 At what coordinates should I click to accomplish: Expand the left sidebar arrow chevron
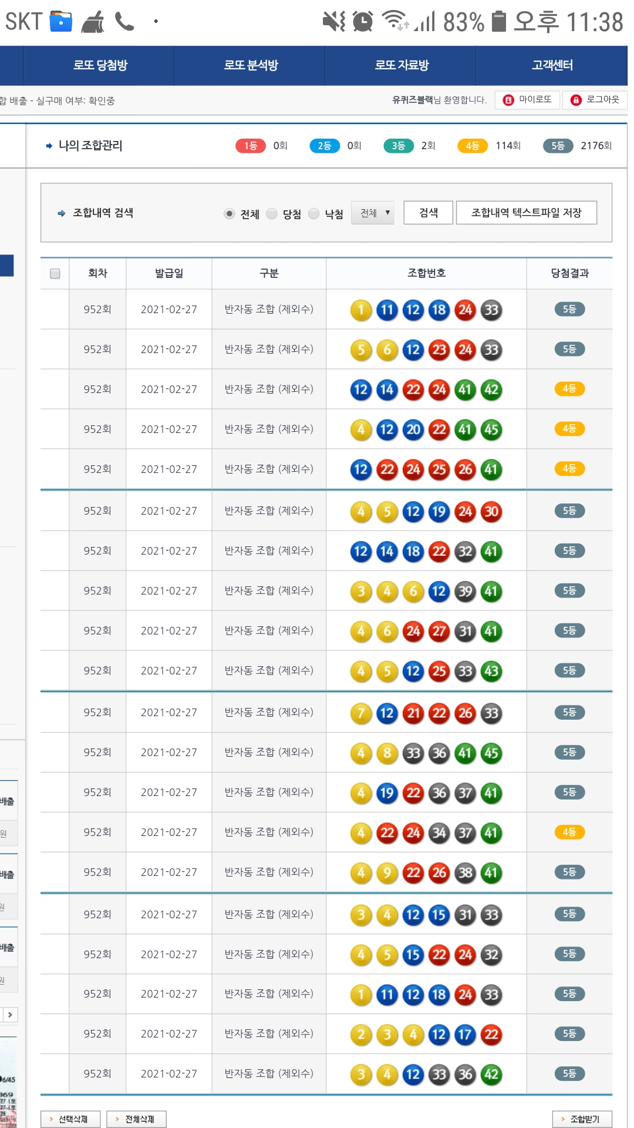(10, 1015)
